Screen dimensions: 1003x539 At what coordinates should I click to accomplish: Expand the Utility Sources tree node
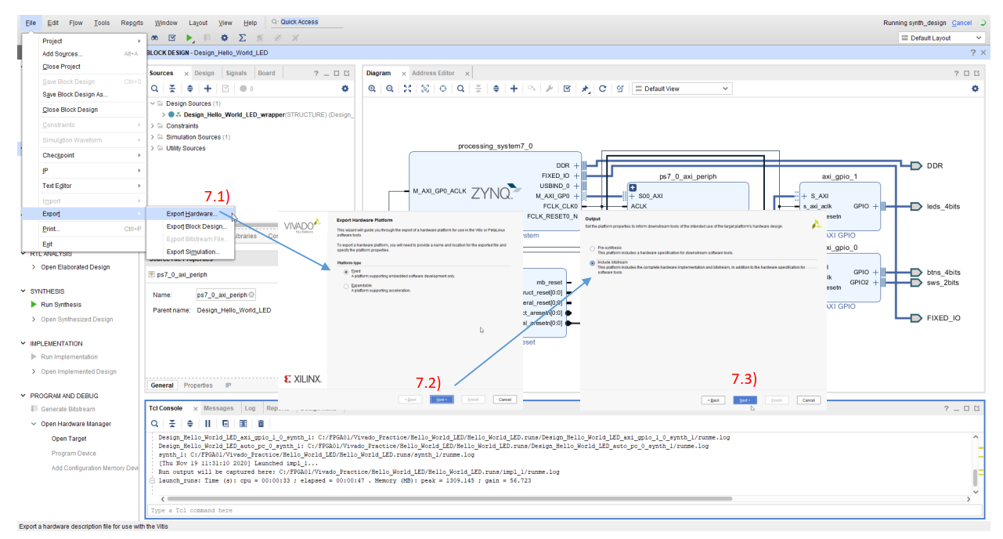coord(153,148)
